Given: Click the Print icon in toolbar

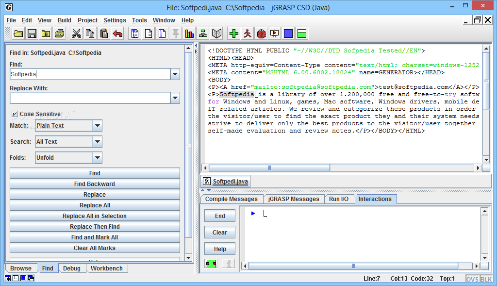Looking at the screenshot, I should (x=59, y=34).
